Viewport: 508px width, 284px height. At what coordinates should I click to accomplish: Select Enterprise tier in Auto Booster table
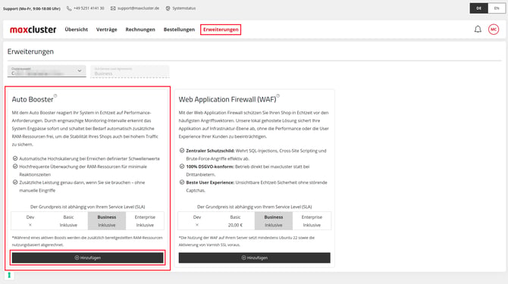click(145, 221)
